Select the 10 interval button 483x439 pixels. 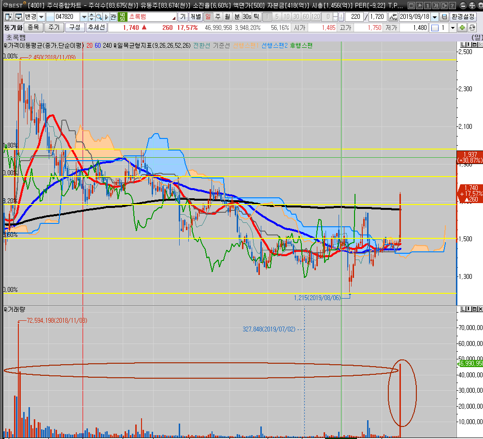pos(286,16)
